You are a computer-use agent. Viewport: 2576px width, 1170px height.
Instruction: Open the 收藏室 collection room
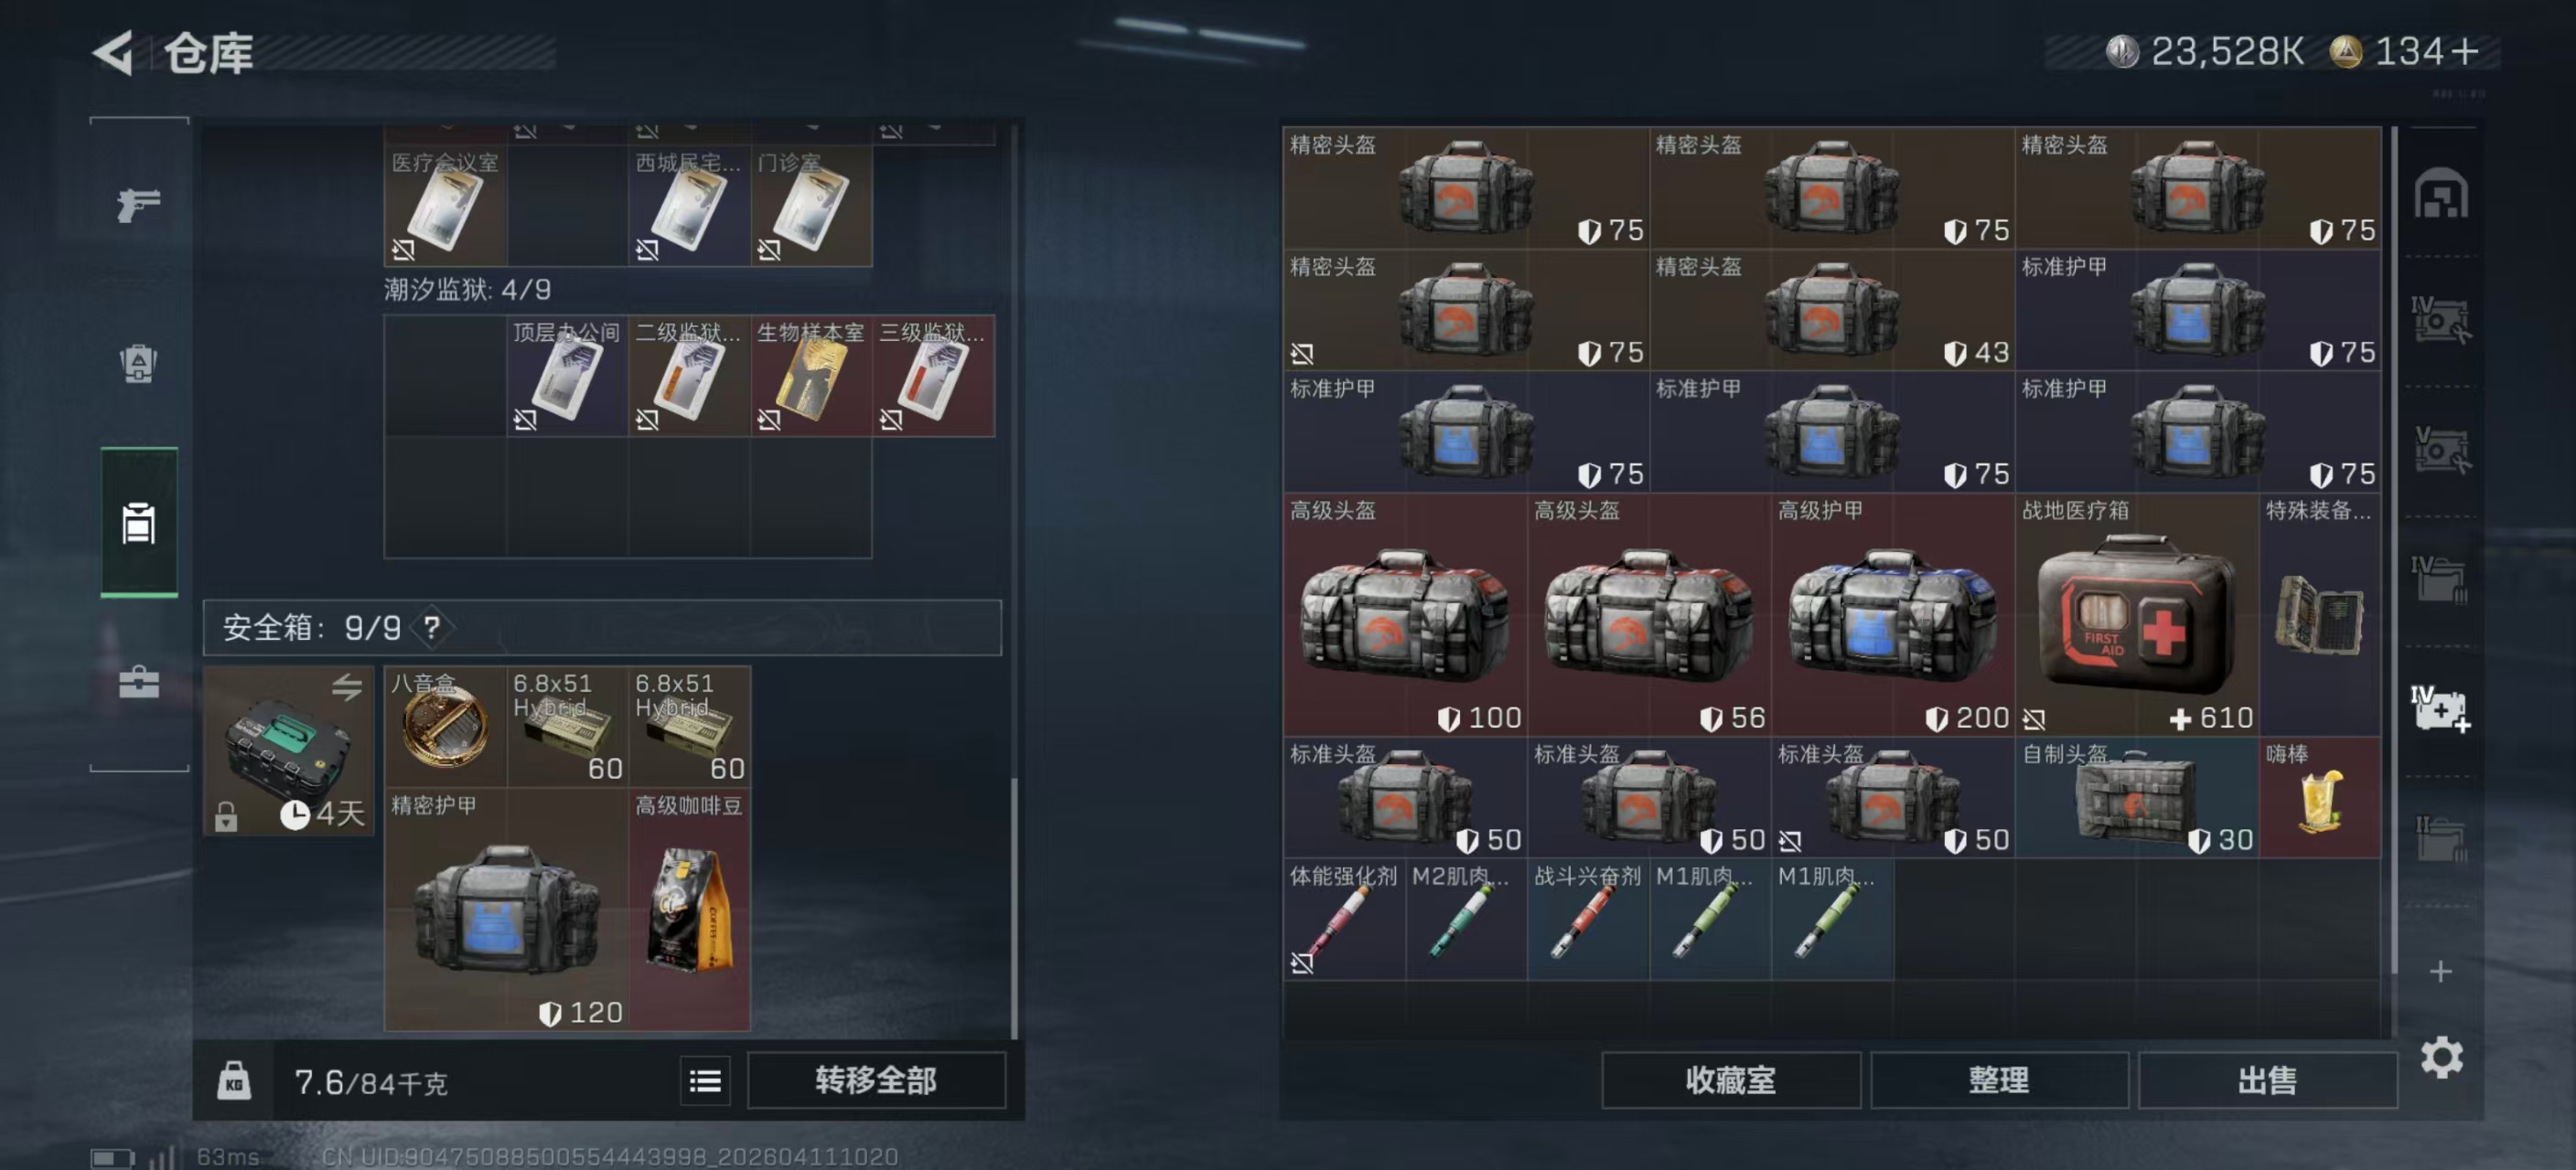pos(1731,1080)
